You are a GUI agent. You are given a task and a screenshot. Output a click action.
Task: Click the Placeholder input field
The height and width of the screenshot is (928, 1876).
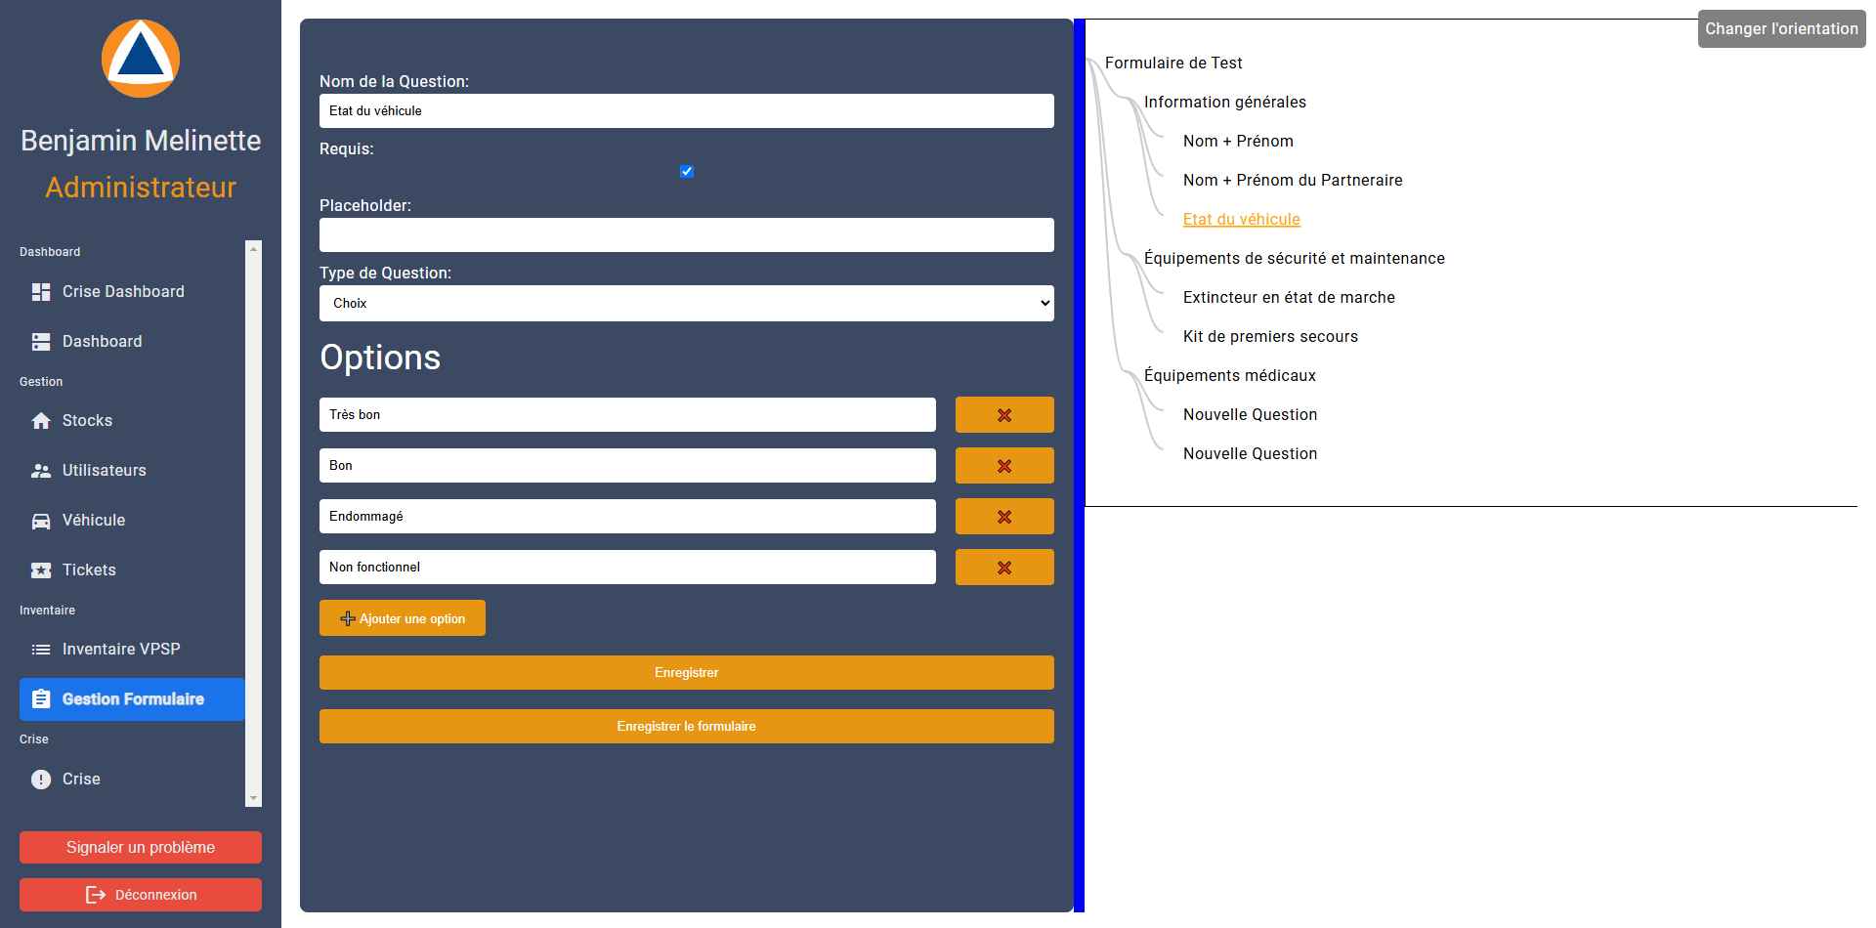tap(686, 235)
